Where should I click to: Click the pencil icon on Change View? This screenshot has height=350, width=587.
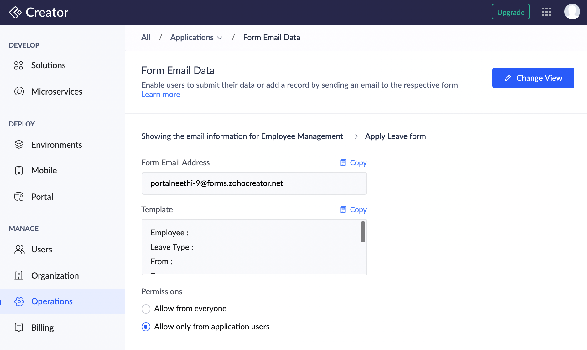(508, 78)
